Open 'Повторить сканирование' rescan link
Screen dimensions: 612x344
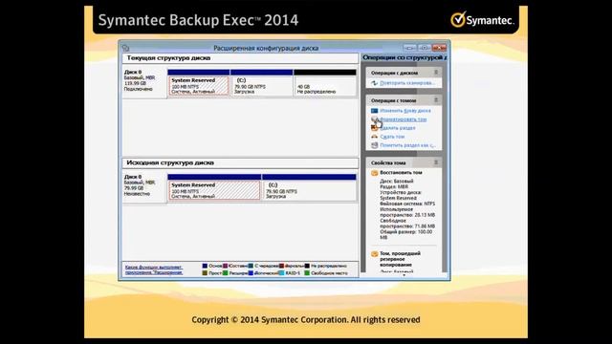click(407, 83)
